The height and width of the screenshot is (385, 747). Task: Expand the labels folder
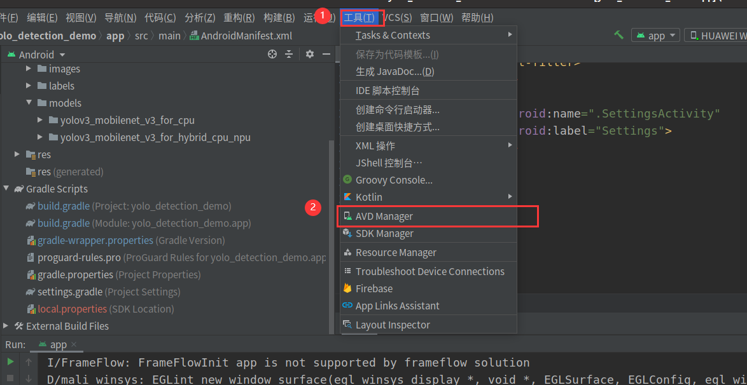tap(29, 86)
